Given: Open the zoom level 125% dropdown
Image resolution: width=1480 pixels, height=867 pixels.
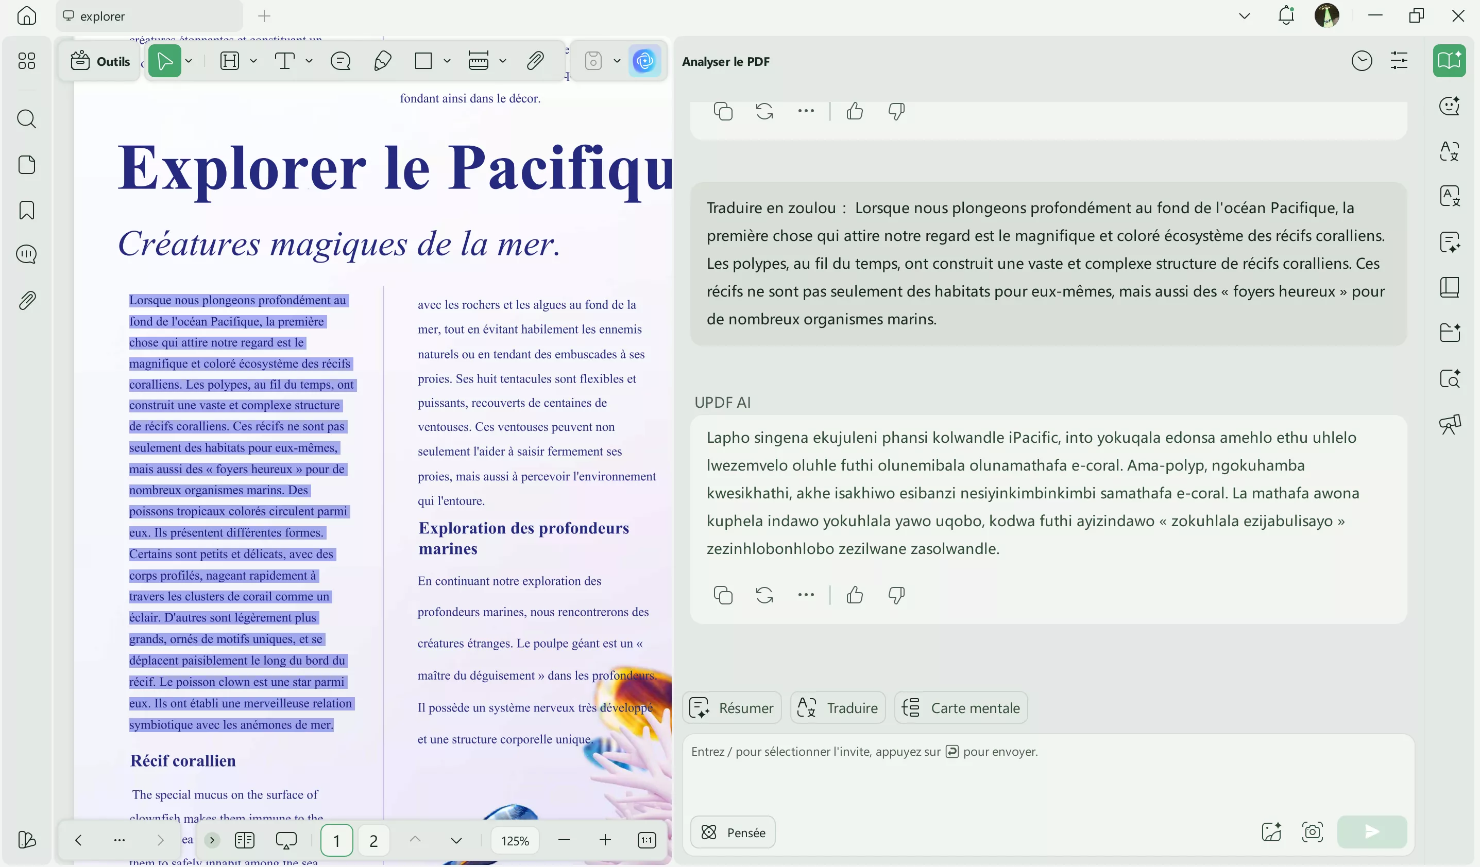Looking at the screenshot, I should 515,841.
